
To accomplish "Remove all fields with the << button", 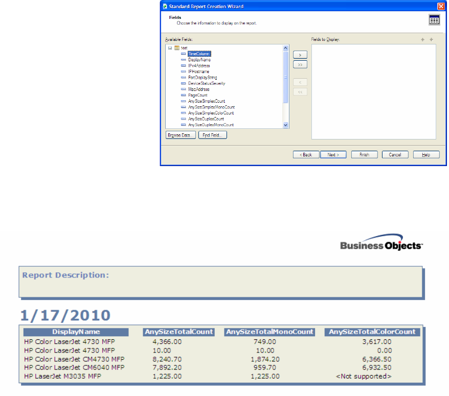I will click(300, 92).
